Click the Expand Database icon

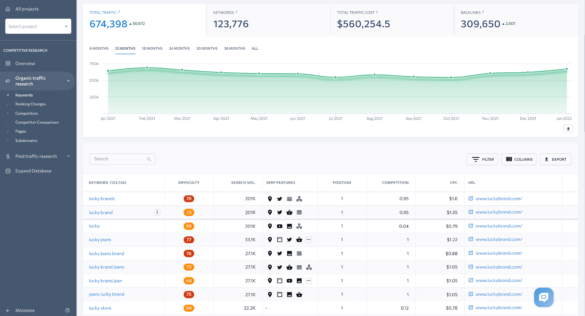coord(8,171)
